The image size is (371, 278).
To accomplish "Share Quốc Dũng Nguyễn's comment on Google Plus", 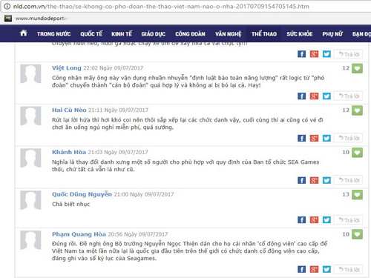I will coord(314,219).
